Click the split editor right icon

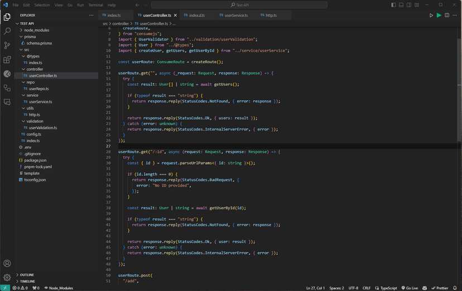(447, 16)
